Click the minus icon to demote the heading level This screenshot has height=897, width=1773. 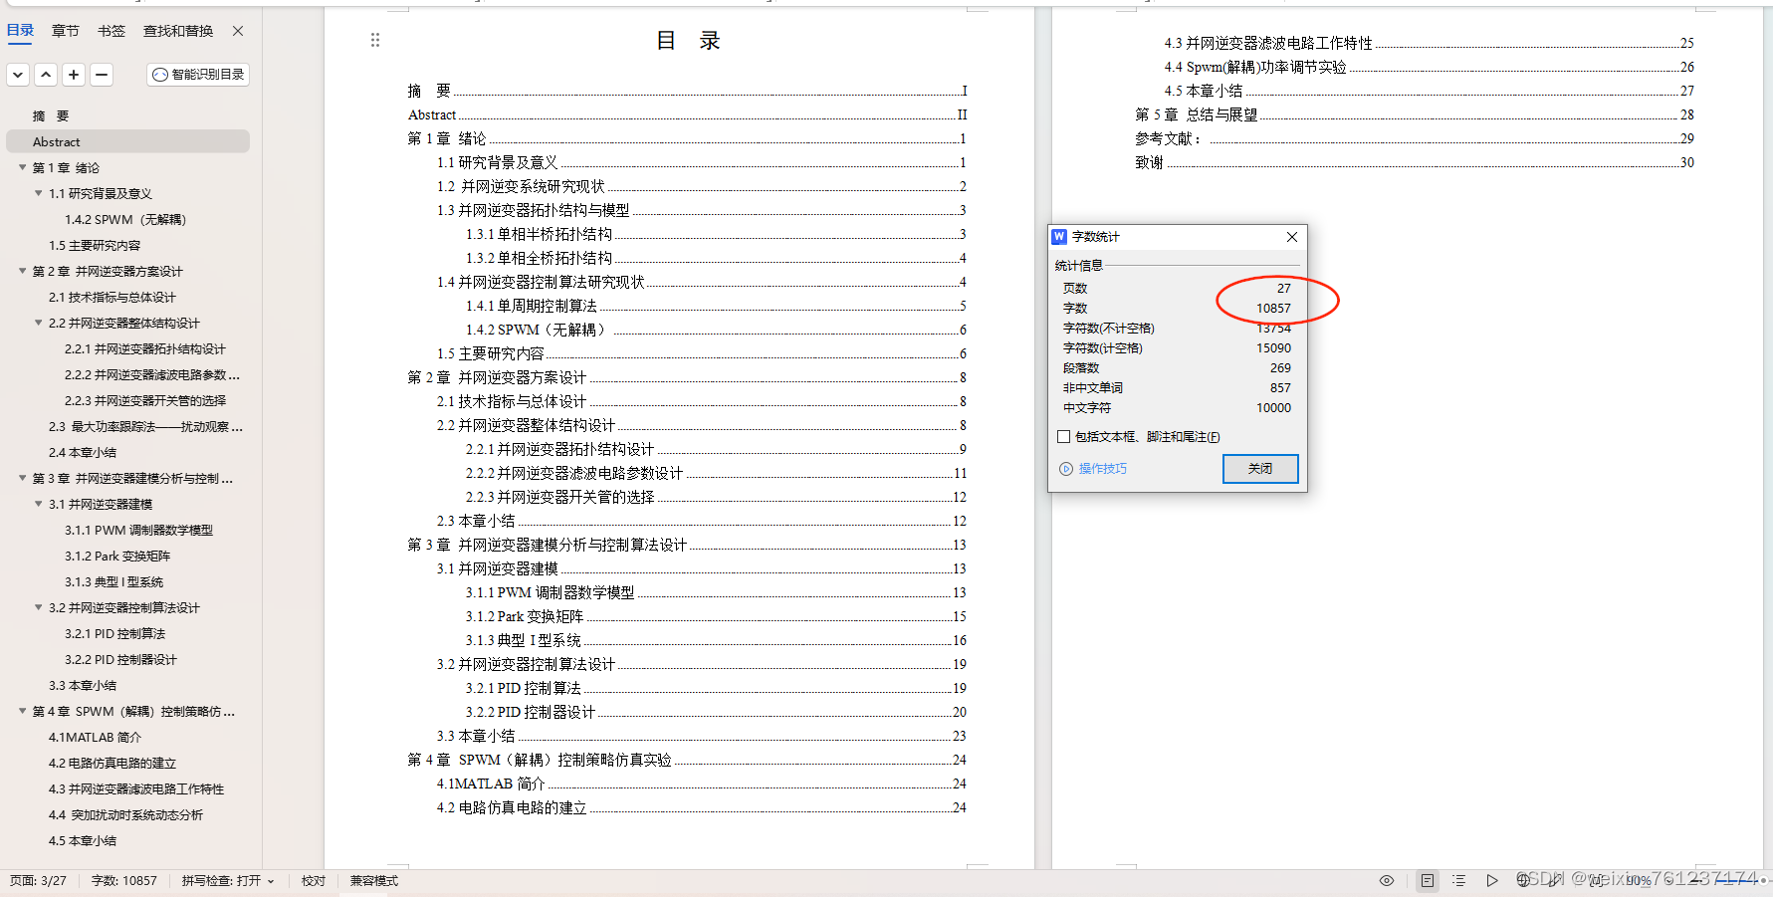pyautogui.click(x=101, y=75)
